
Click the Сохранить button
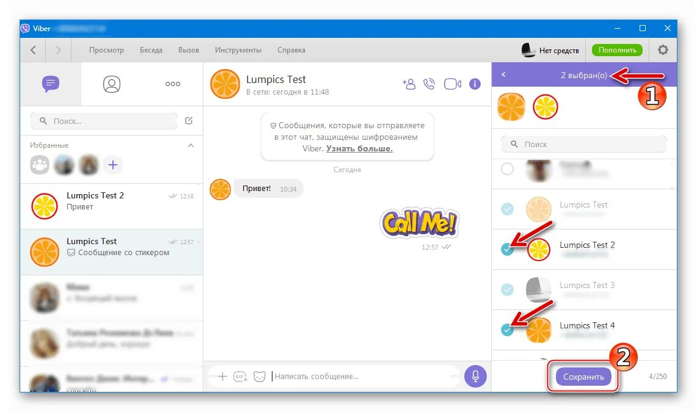click(x=583, y=377)
